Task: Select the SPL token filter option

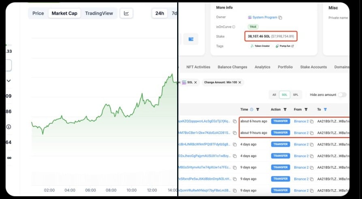Action: click(296, 95)
